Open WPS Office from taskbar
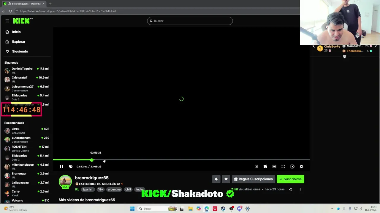The image size is (380, 213). pos(215,209)
